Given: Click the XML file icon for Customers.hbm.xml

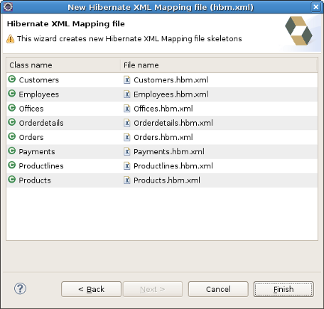Looking at the screenshot, I should pyautogui.click(x=127, y=80).
